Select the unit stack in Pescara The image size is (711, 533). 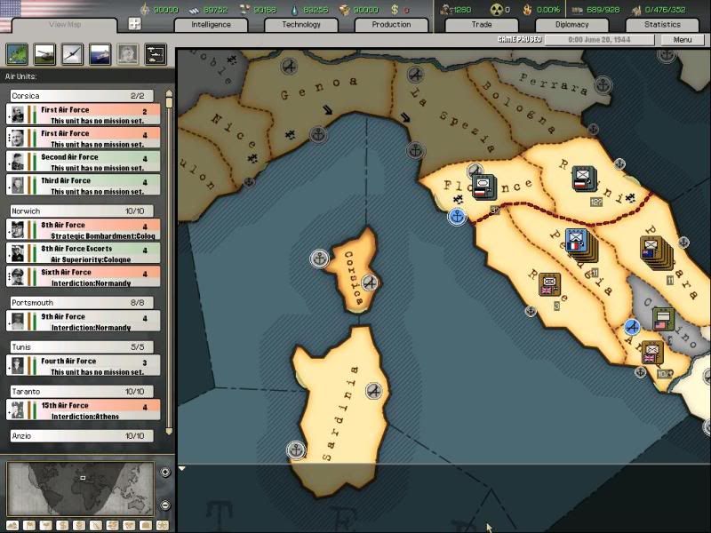(655, 252)
